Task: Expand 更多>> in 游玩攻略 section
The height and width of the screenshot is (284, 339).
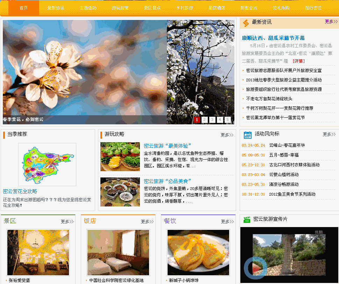Action: coord(227,135)
